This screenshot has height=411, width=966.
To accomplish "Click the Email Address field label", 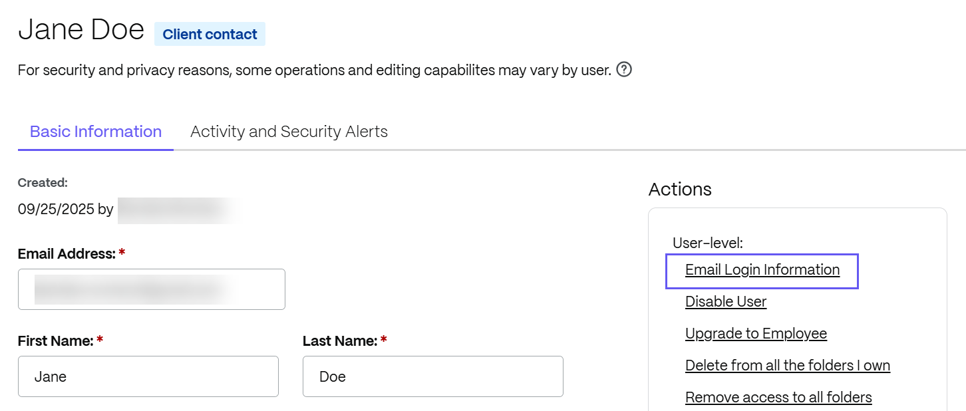I will [x=67, y=254].
